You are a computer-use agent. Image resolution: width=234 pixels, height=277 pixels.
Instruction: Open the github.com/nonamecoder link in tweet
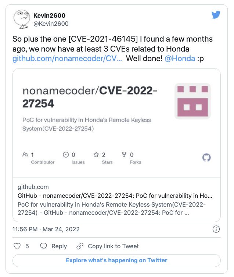point(67,59)
